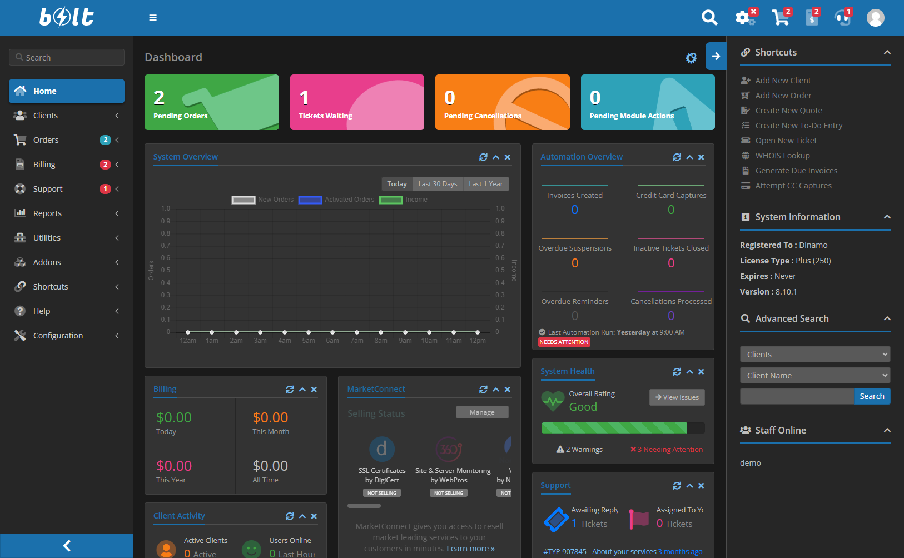Refresh the Billing widget
904x558 pixels.
coord(290,390)
